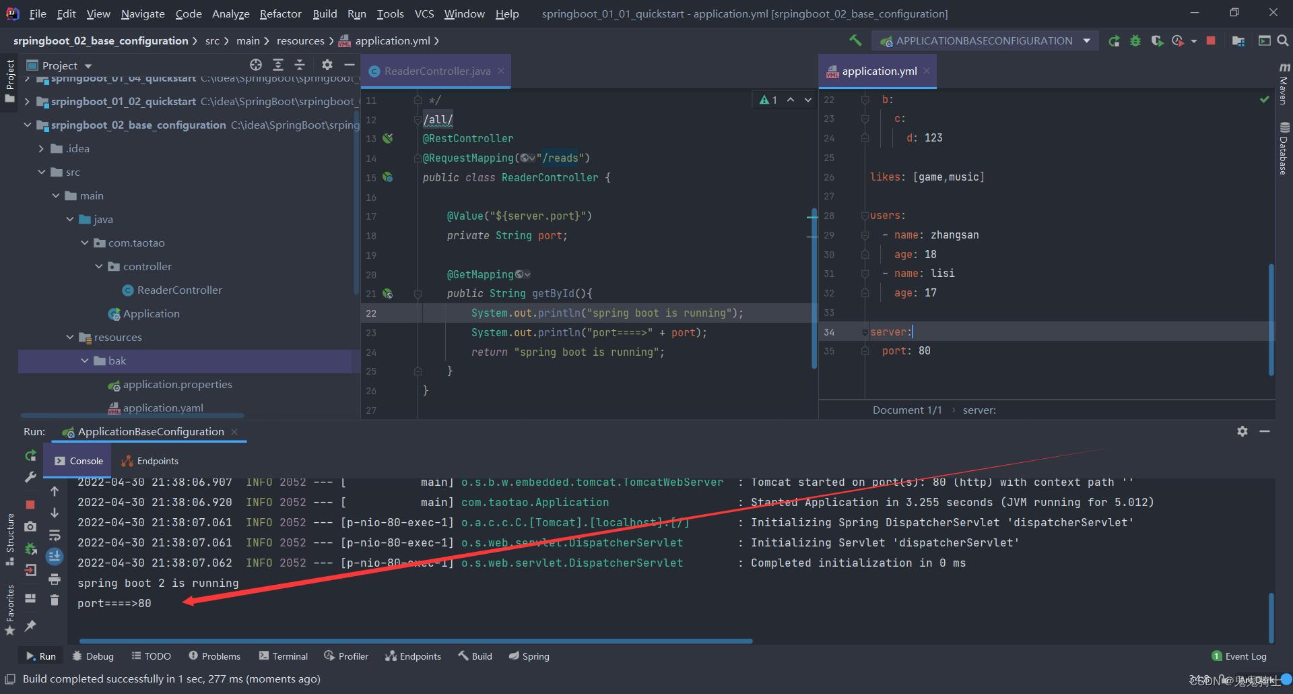Open Project panel options gear
Image resolution: width=1293 pixels, height=694 pixels.
coord(327,65)
